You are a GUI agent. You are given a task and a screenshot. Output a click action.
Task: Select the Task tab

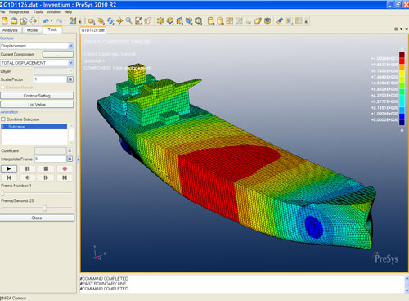52,29
